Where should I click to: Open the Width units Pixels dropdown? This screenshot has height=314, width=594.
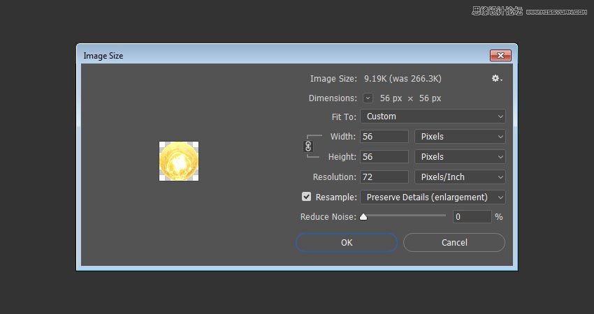[x=460, y=137]
